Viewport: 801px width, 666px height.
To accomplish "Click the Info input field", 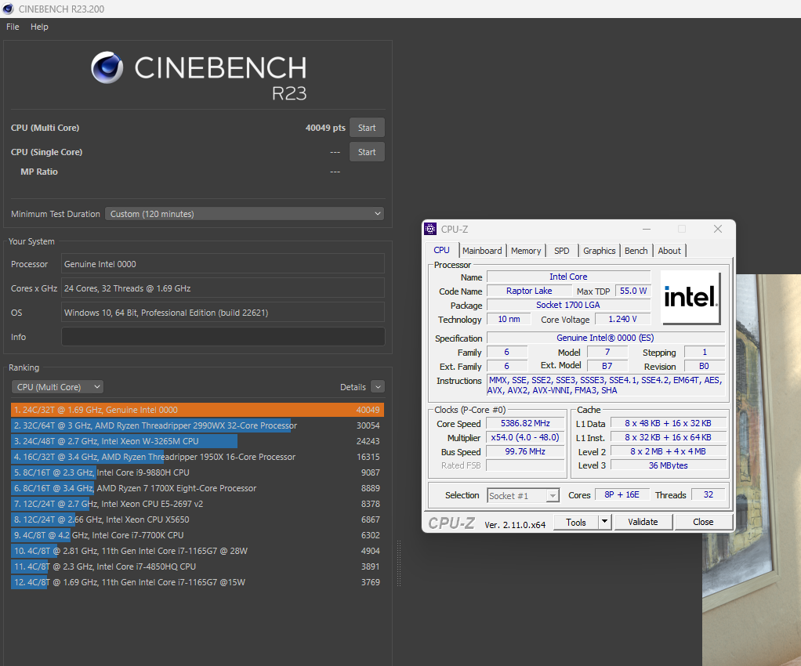I will pyautogui.click(x=223, y=337).
